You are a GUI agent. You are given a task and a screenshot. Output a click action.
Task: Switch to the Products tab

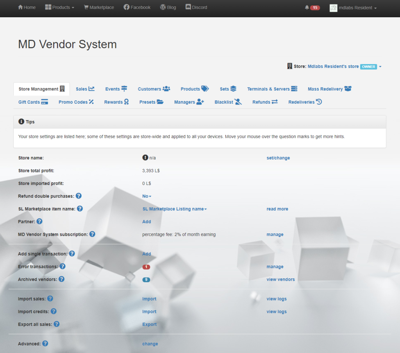(x=195, y=89)
